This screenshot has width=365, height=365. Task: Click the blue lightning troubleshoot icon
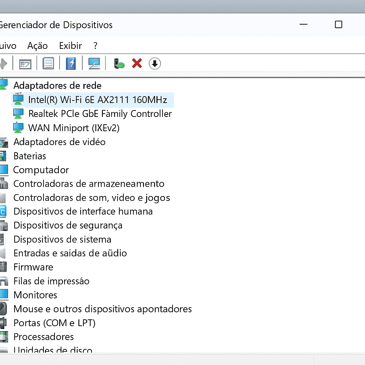coord(71,63)
